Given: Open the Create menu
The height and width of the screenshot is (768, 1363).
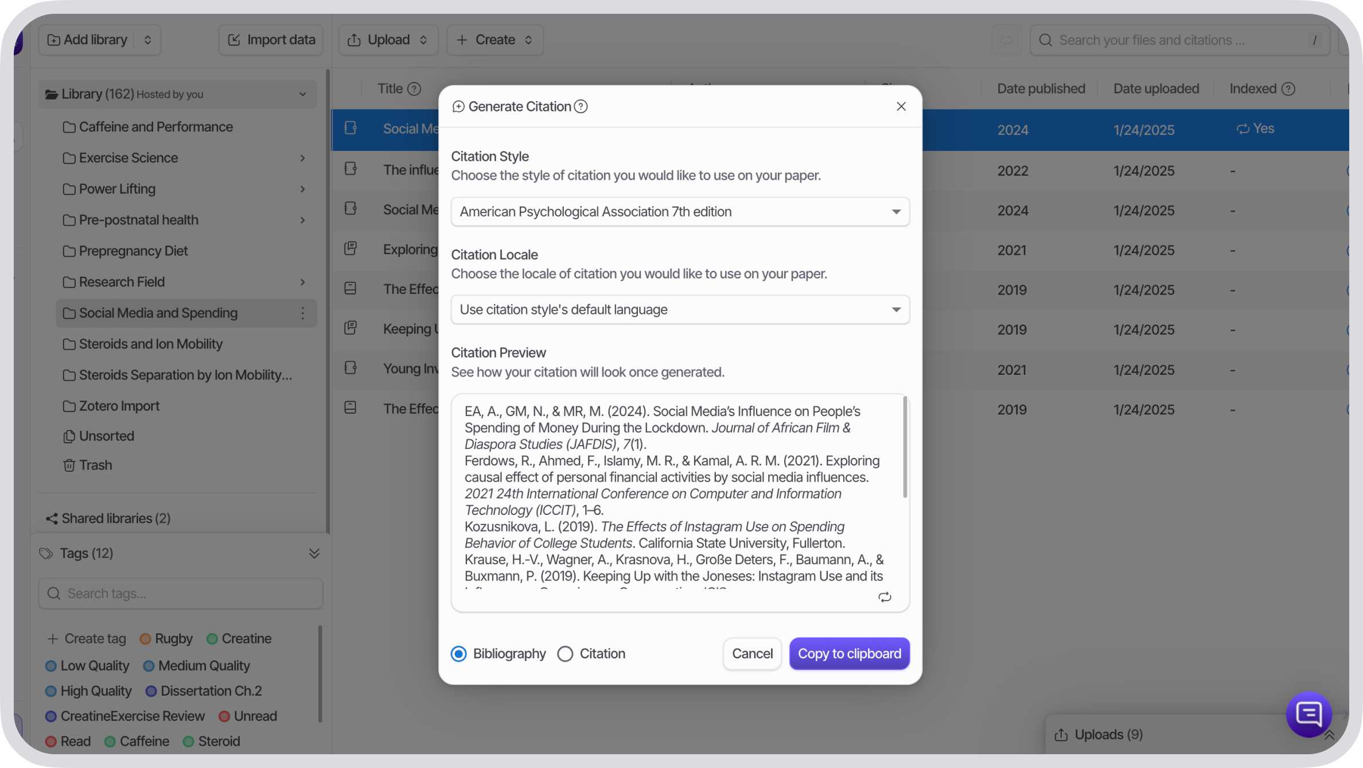Looking at the screenshot, I should click(494, 40).
